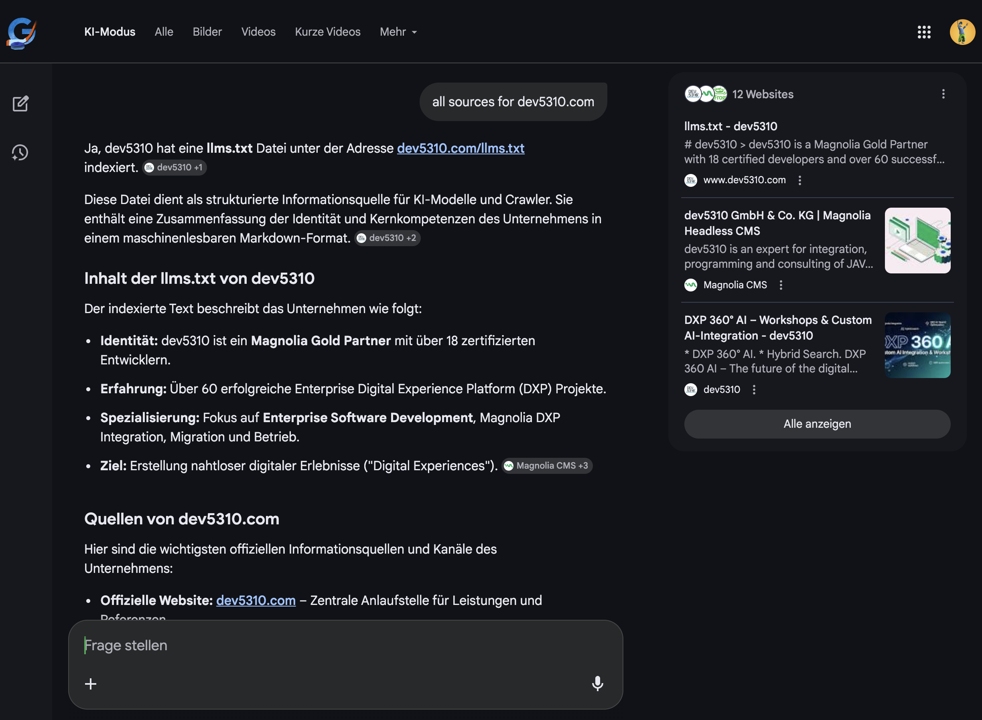Click the Google logo

point(21,33)
